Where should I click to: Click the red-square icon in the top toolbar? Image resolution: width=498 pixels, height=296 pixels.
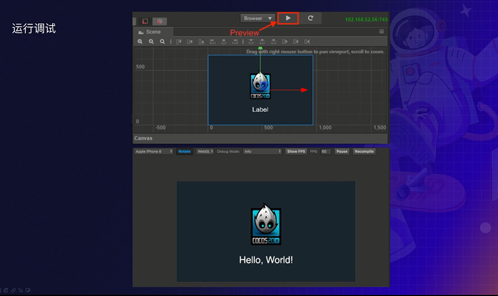tap(145, 21)
